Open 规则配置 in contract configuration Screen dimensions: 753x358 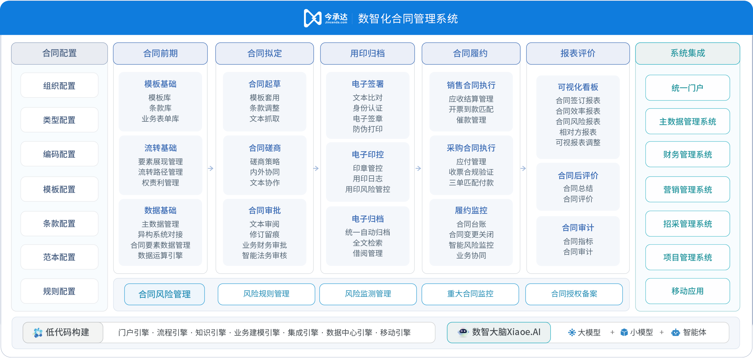point(59,291)
